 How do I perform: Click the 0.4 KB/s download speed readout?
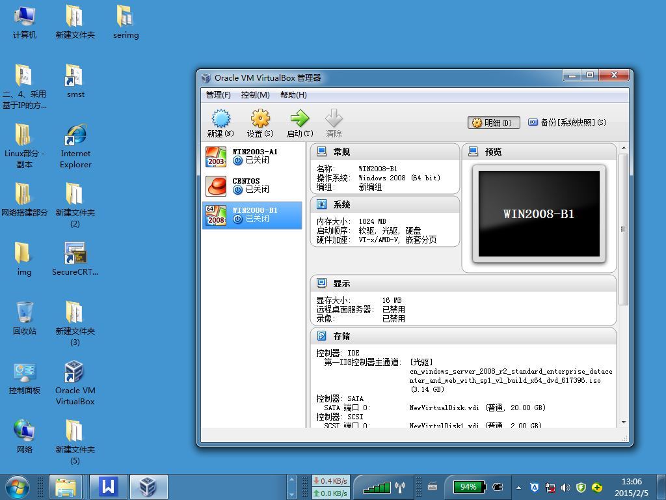(330, 481)
